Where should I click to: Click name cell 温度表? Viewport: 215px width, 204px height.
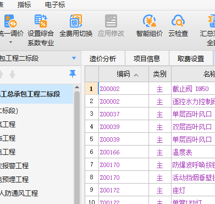(182, 152)
